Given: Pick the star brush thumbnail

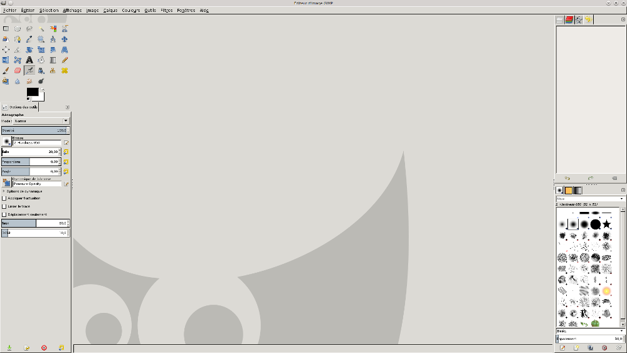Looking at the screenshot, I should [x=606, y=224].
